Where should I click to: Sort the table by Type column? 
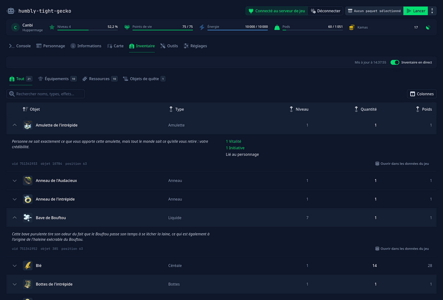(x=177, y=109)
